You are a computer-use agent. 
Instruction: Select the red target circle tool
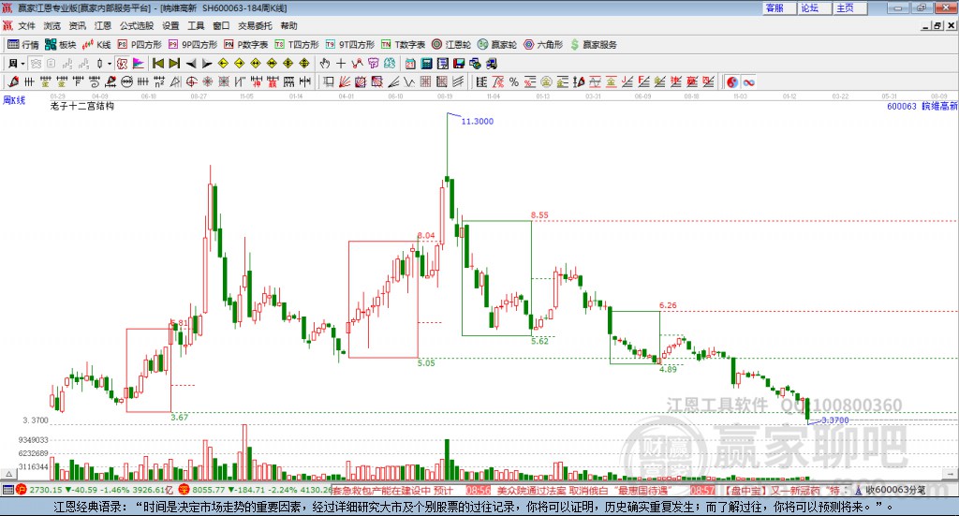pos(191,81)
